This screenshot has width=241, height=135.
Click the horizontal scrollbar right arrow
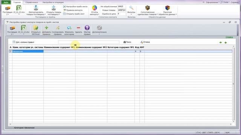point(231,124)
